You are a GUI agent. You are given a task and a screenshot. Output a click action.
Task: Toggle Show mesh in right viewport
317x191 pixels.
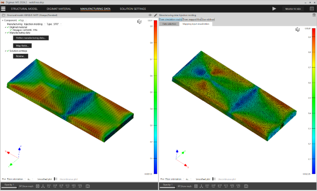click(x=185, y=186)
